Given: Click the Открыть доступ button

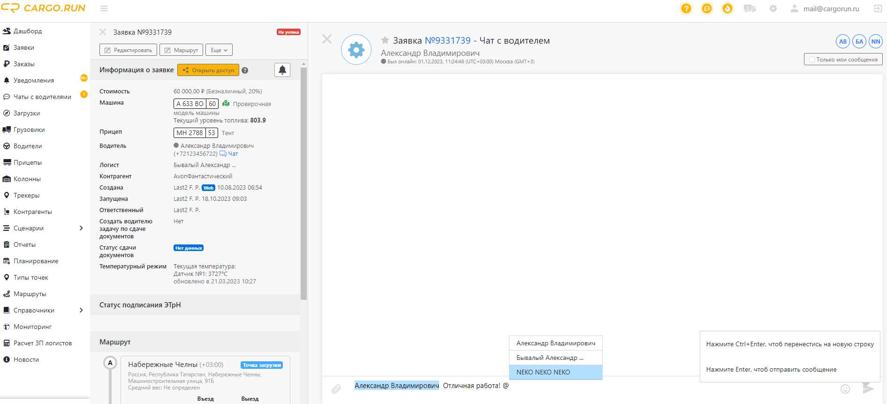Looking at the screenshot, I should [x=208, y=70].
